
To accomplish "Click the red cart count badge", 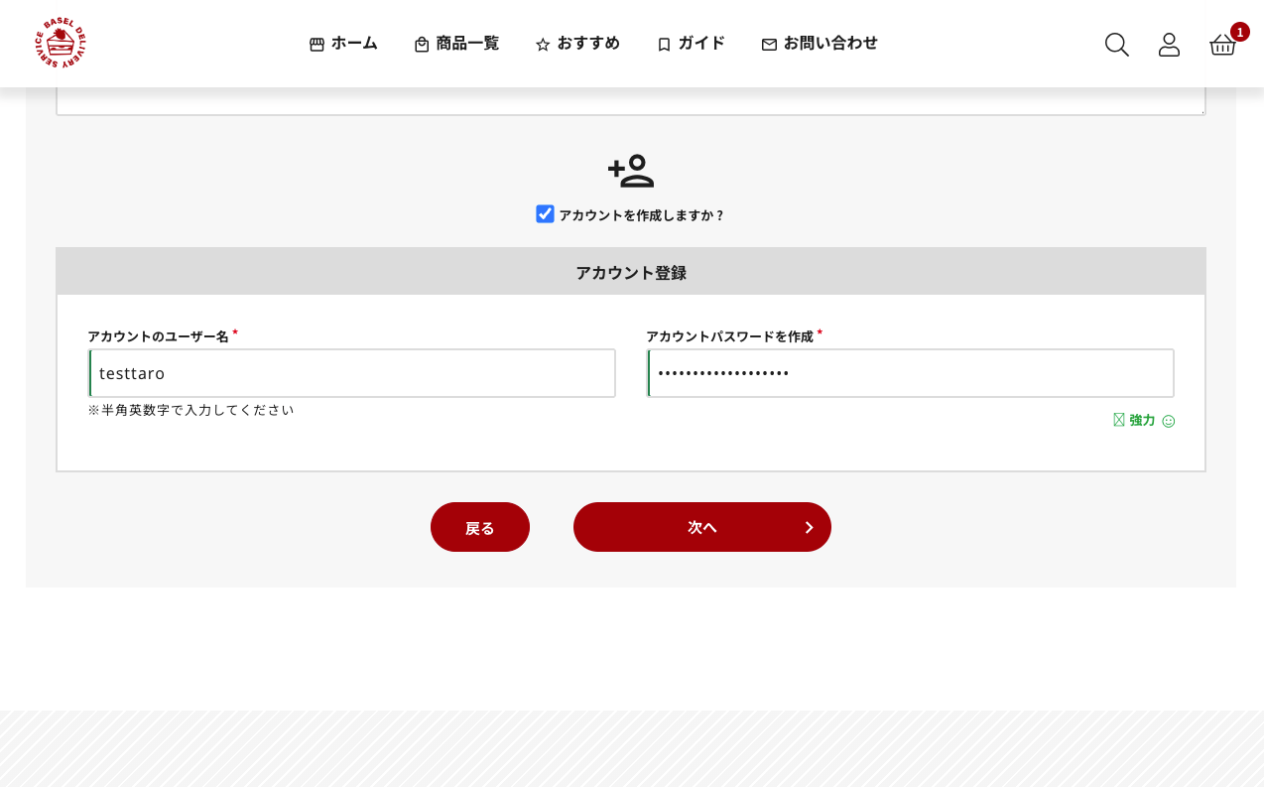I will click(1239, 32).
